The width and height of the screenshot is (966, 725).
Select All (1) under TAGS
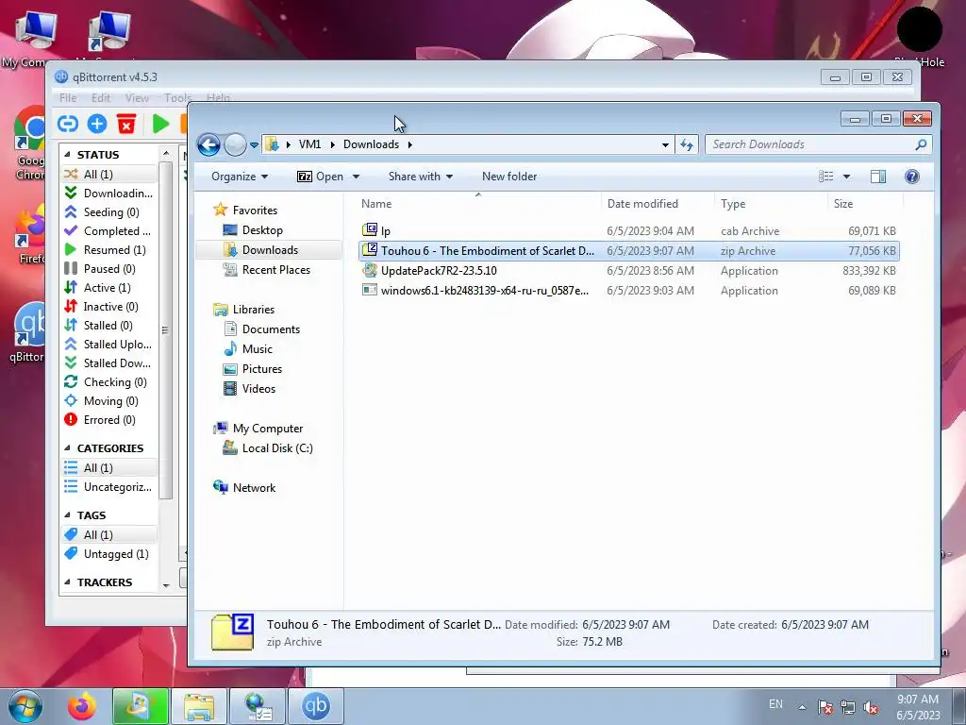109,535
